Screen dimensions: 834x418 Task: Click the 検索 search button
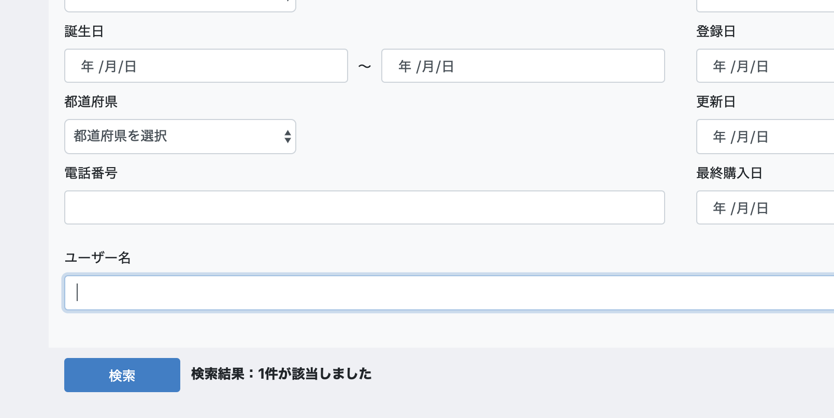[x=122, y=375]
